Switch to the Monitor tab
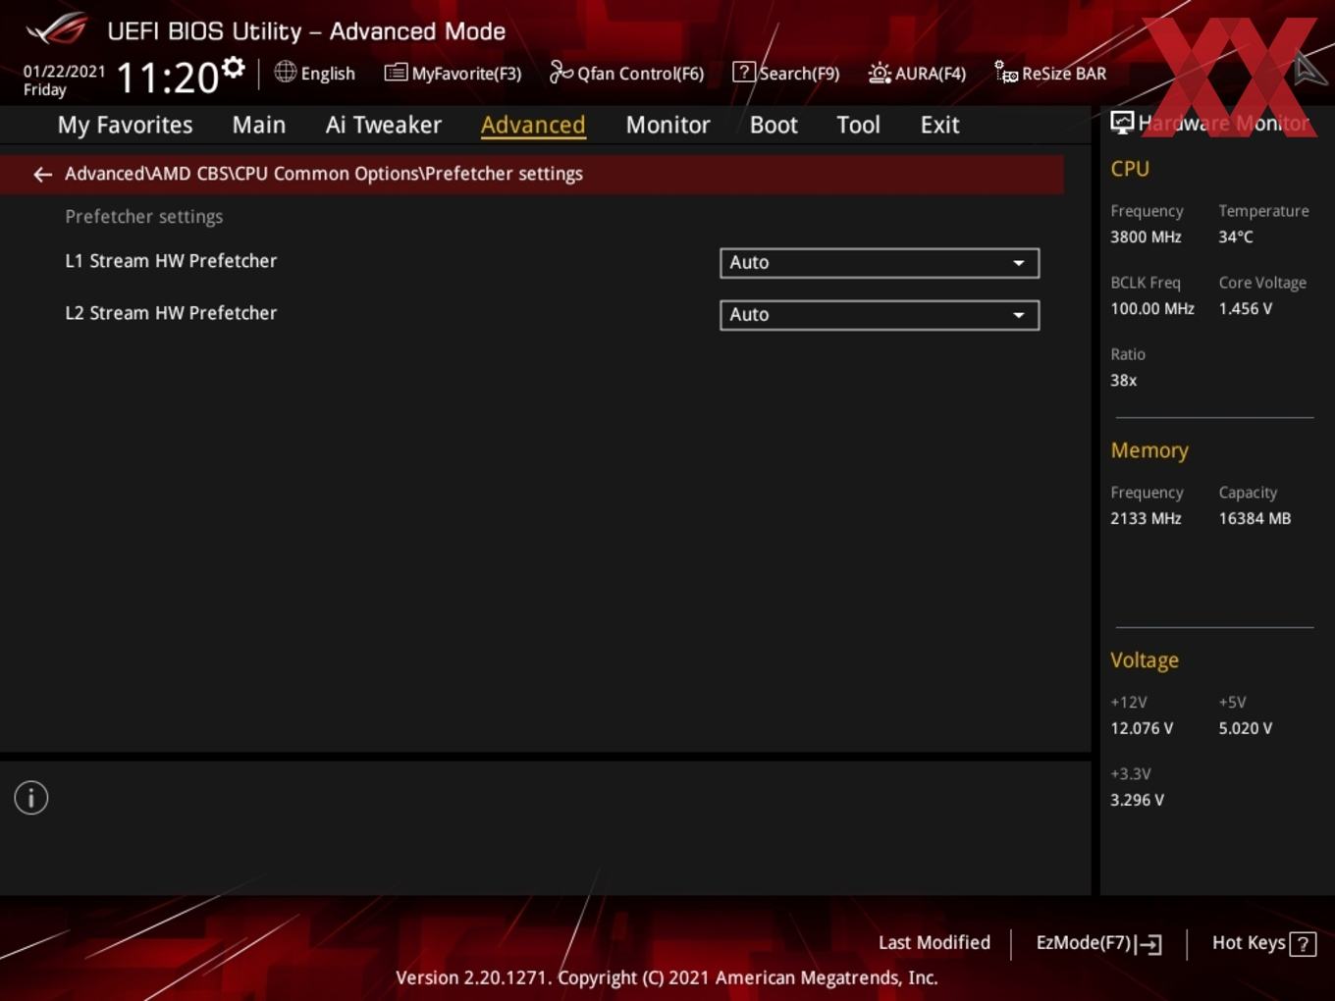 [667, 125]
